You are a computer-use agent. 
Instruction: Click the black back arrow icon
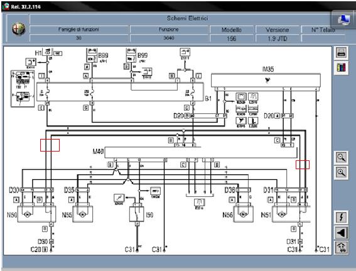click(341, 233)
